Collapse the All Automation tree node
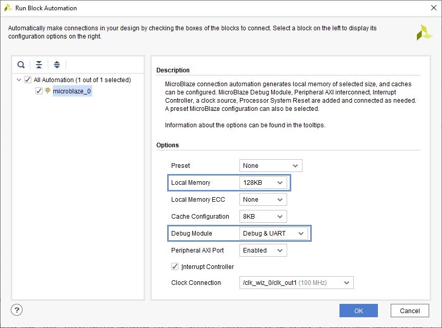Image resolution: width=442 pixels, height=328 pixels. point(19,80)
